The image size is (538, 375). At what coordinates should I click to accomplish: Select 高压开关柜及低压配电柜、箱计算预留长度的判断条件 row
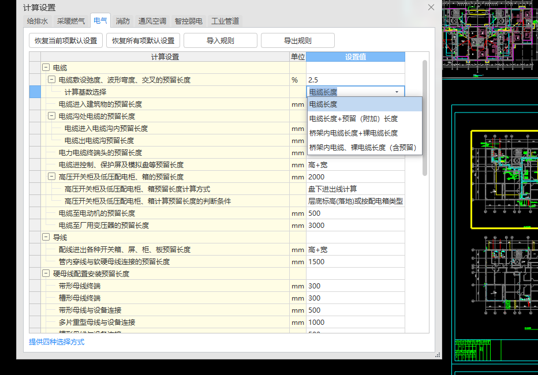click(x=165, y=201)
